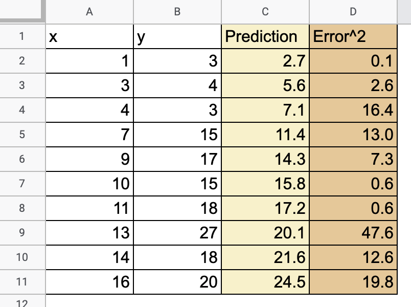Select the Error^2 header cell
Screen dimensions: 411x307
tap(353, 36)
